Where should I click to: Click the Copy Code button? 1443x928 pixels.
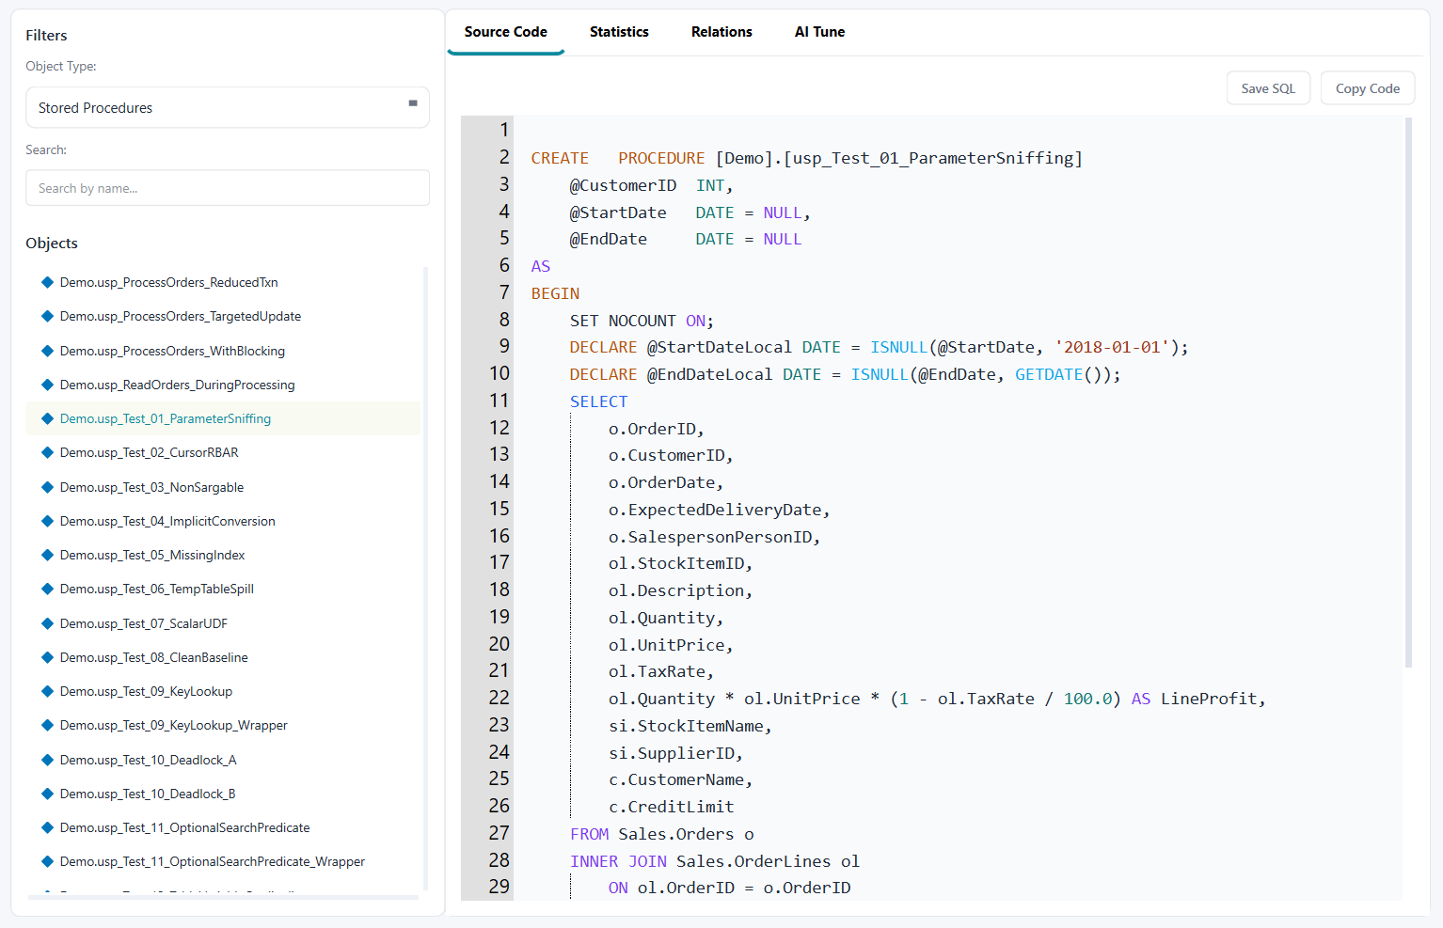1368,88
